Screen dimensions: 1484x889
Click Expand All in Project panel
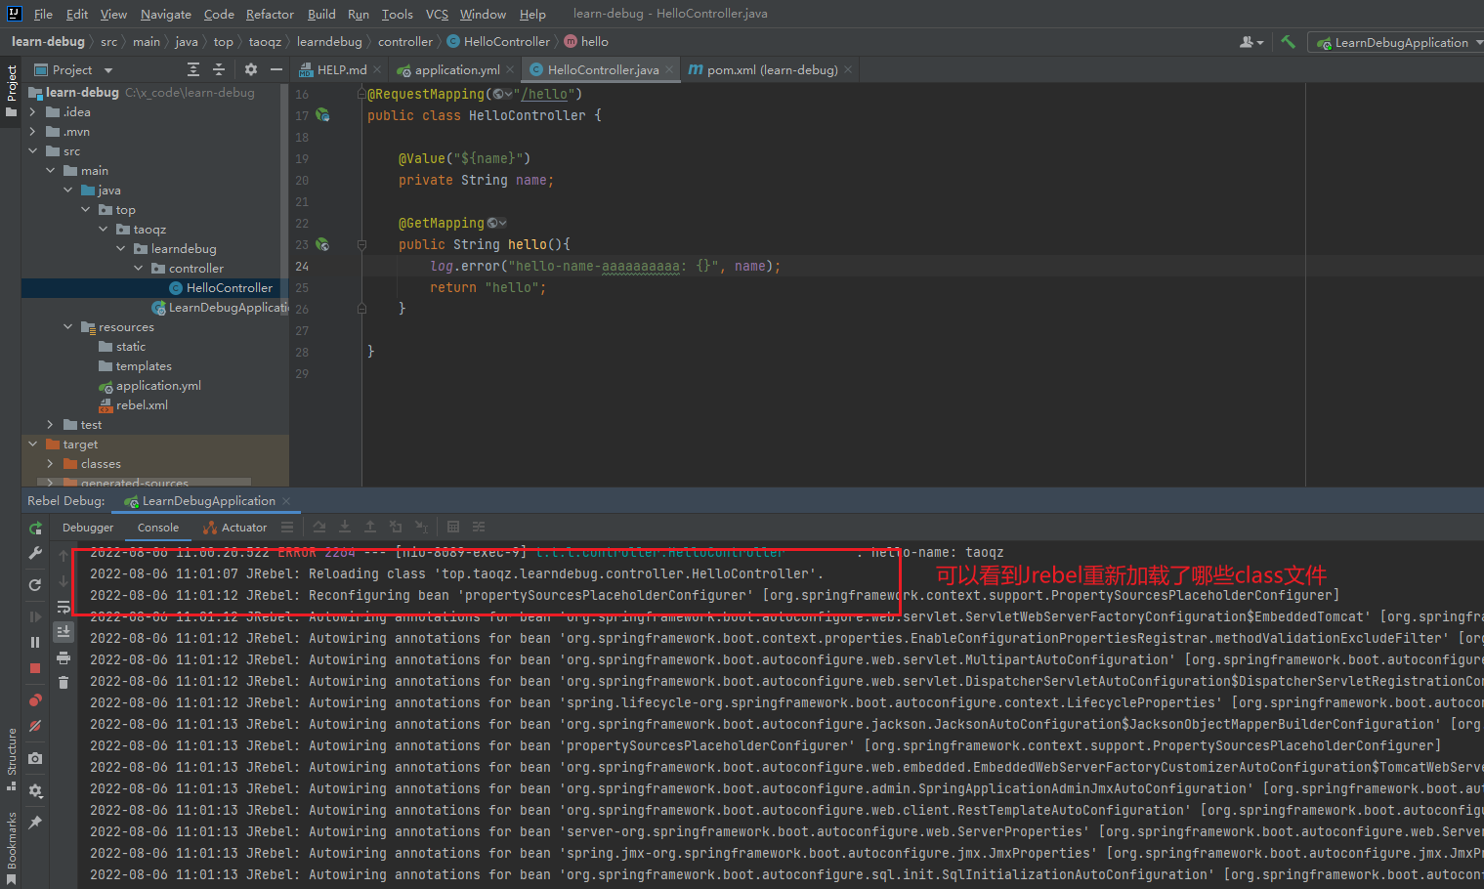click(x=193, y=69)
